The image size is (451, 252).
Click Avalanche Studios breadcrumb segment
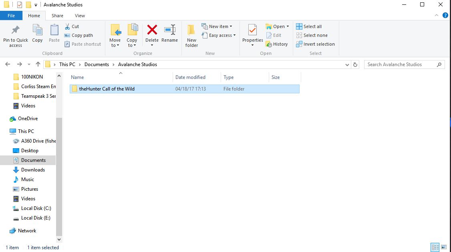pyautogui.click(x=137, y=65)
